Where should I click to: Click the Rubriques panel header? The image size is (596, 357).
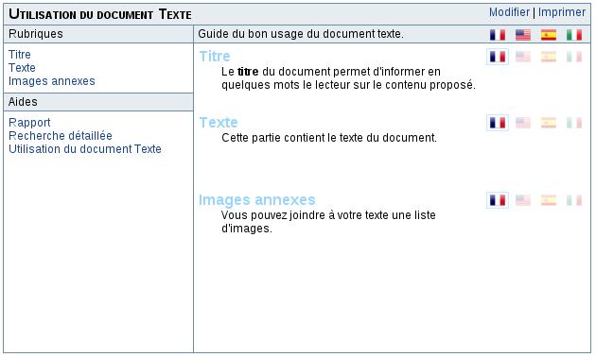coord(98,34)
